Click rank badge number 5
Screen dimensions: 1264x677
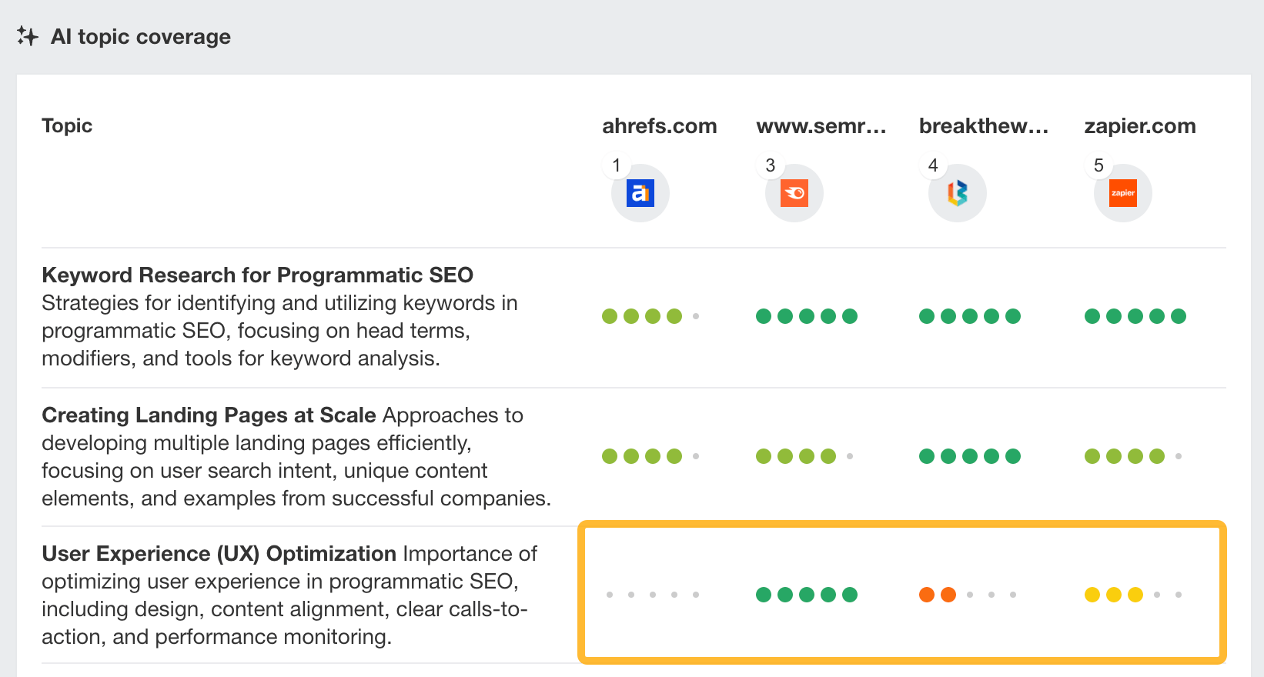pyautogui.click(x=1098, y=165)
